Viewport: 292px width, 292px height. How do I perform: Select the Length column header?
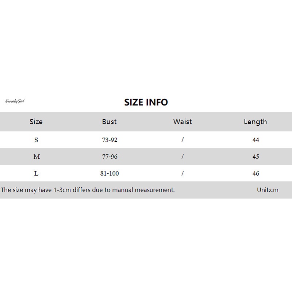tap(255, 122)
